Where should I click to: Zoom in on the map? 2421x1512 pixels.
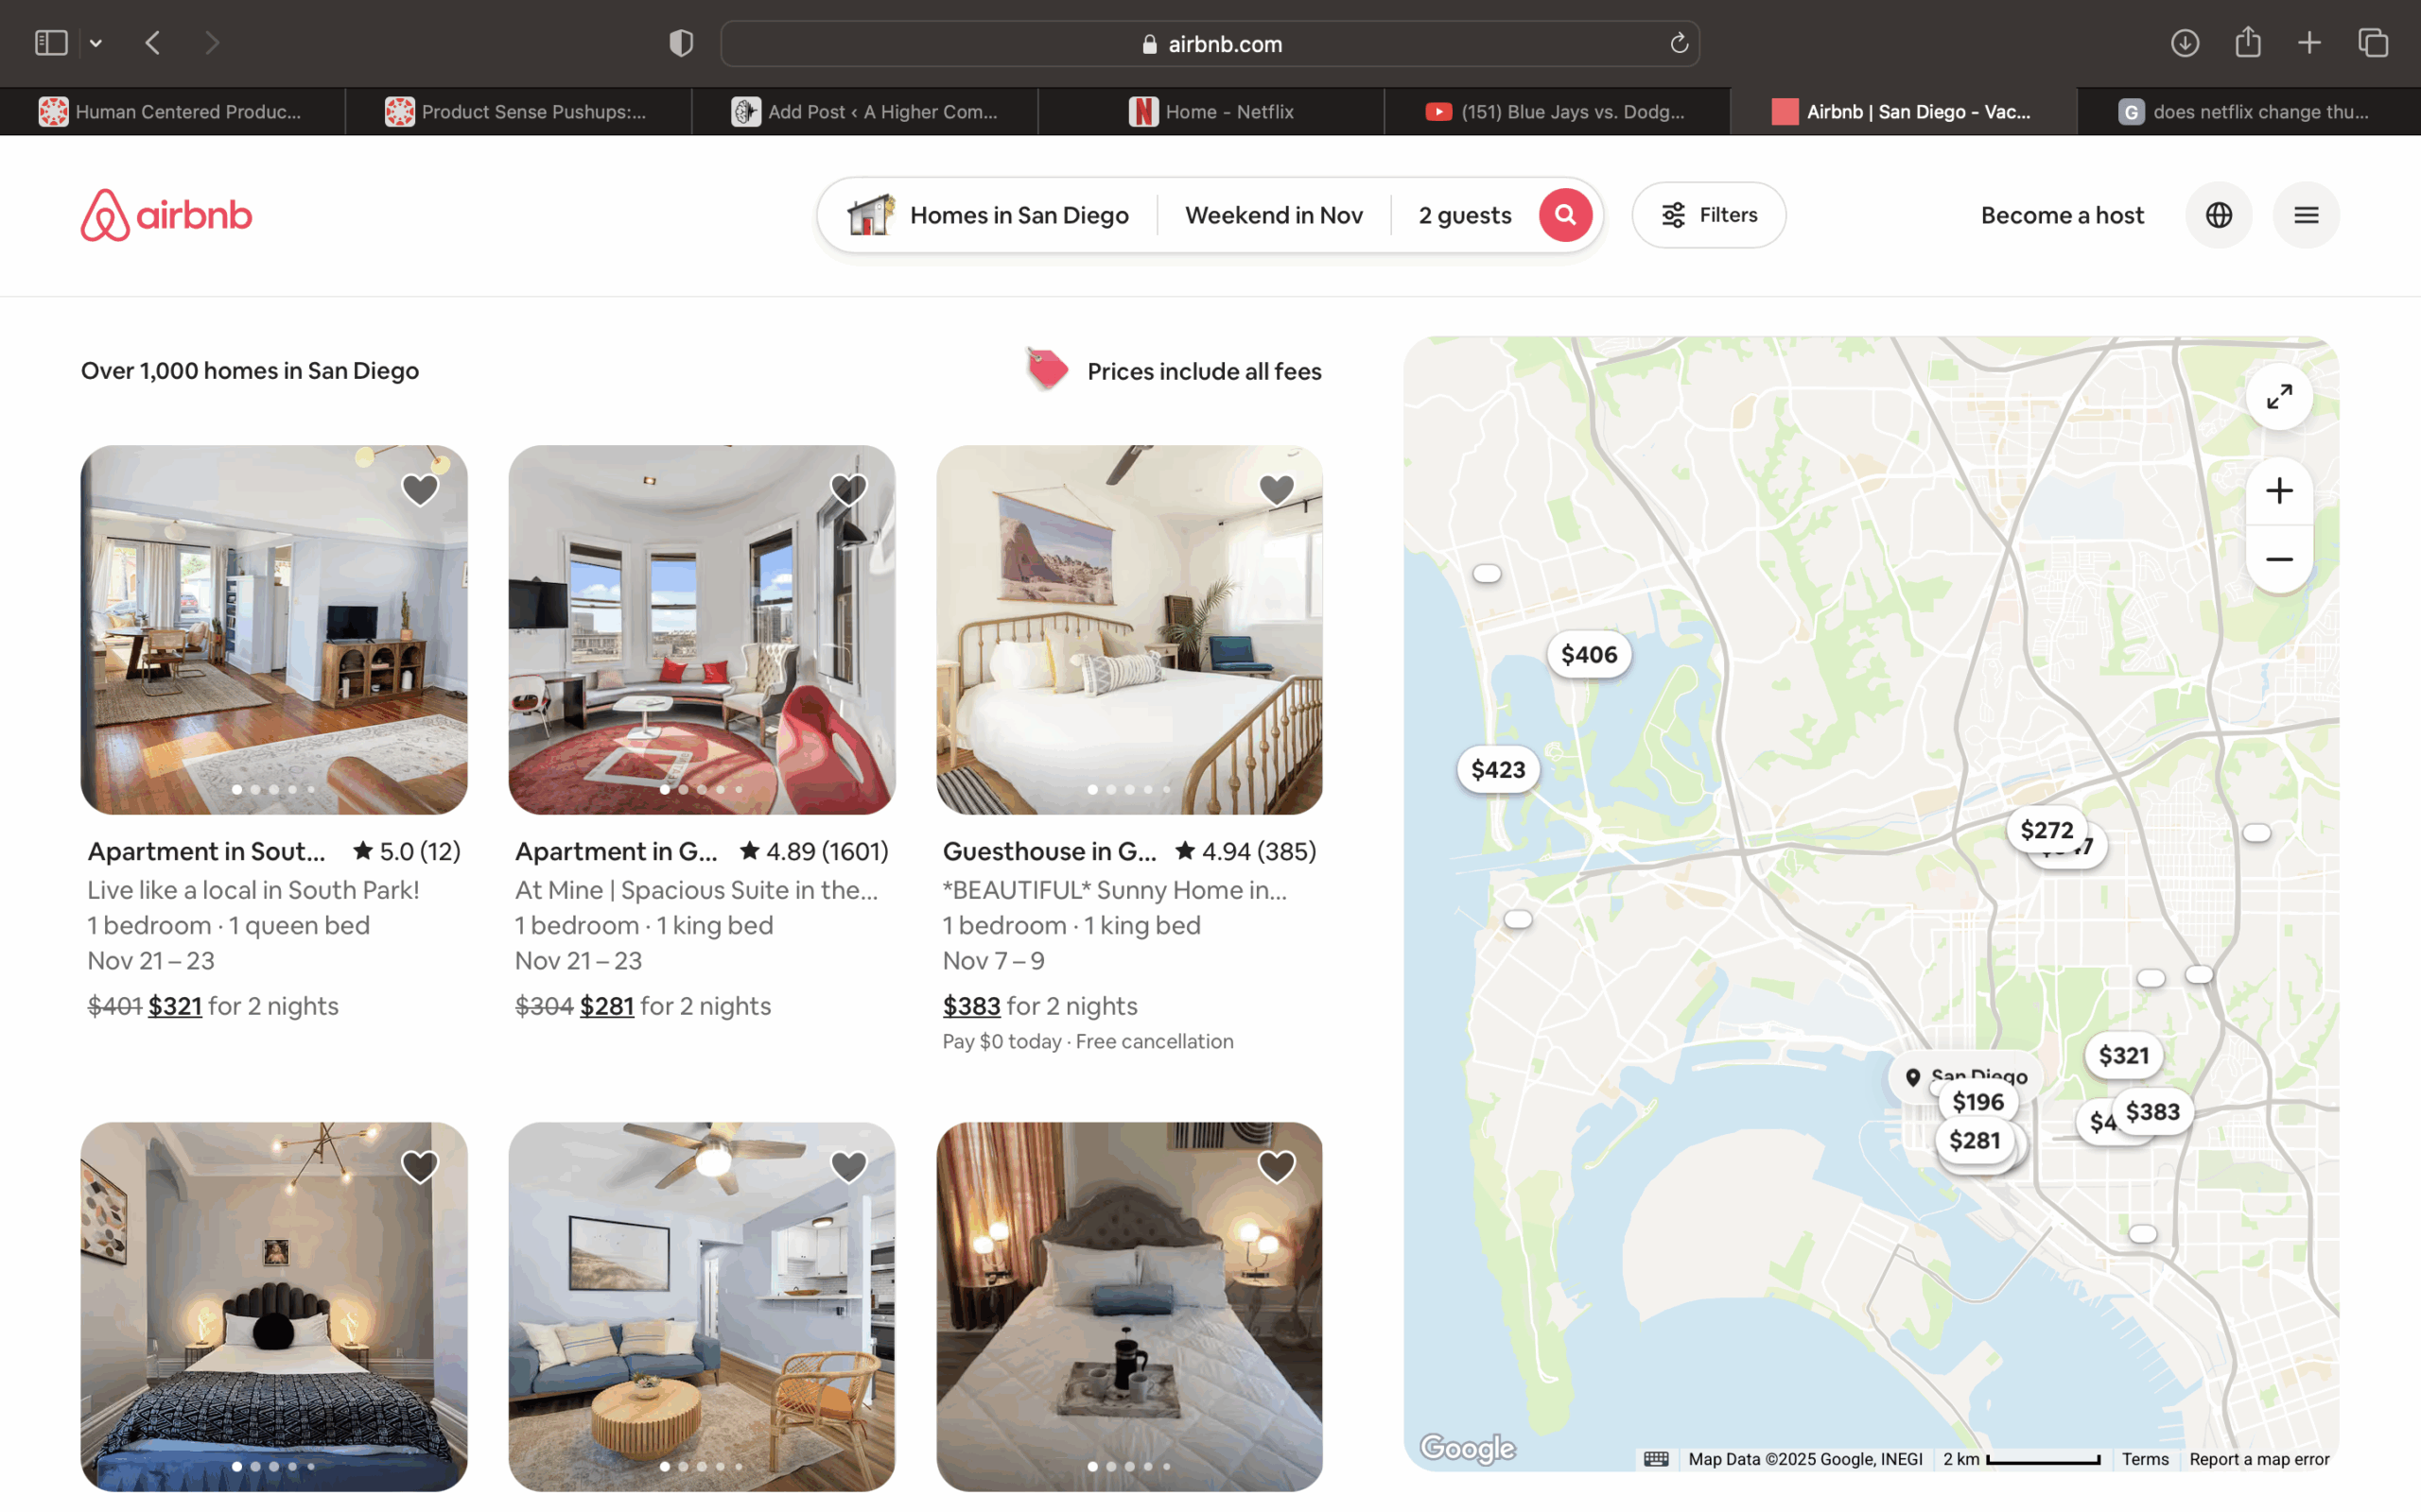(x=2279, y=491)
